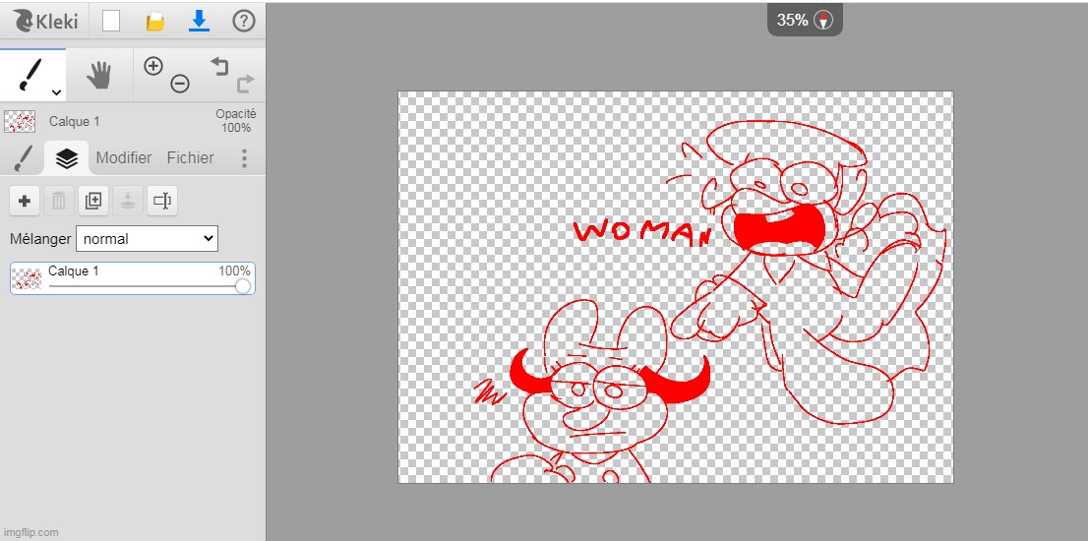
Task: Open the Mélanger blend mode dropdown
Action: click(x=148, y=239)
